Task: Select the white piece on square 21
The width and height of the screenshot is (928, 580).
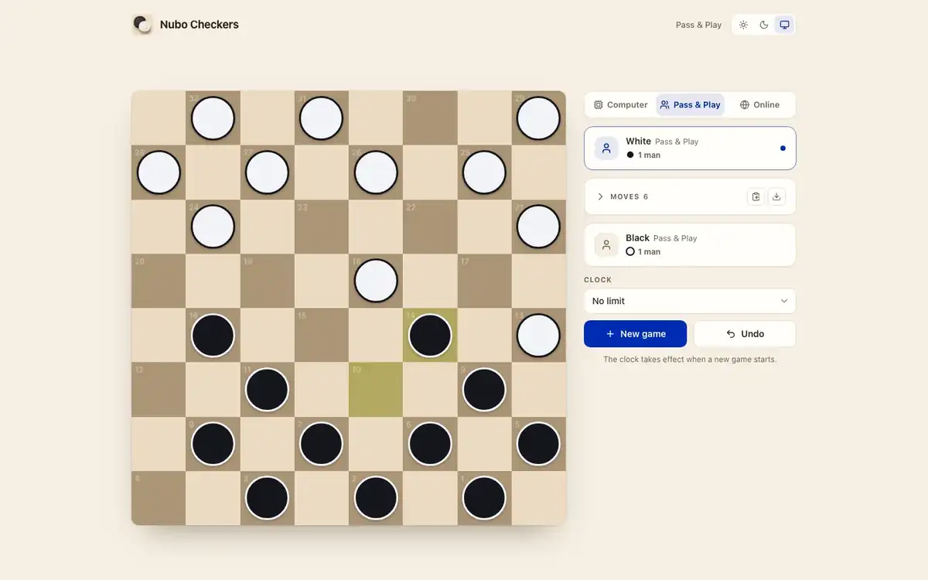Action: pyautogui.click(x=538, y=227)
